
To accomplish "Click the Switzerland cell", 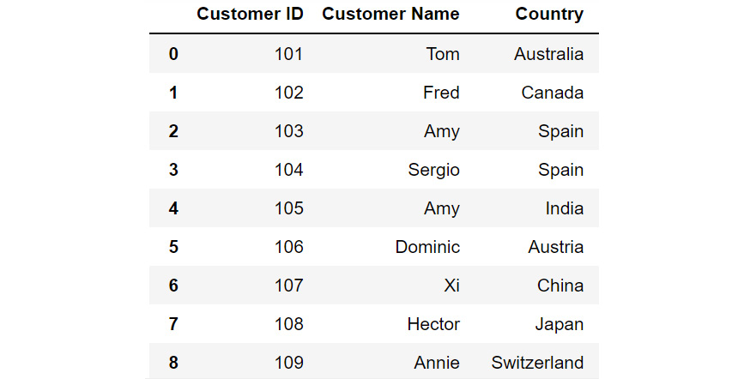I will 537,363.
